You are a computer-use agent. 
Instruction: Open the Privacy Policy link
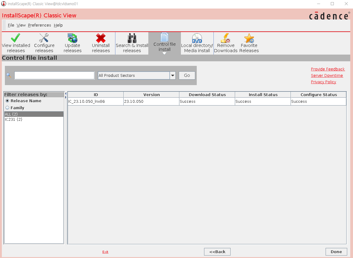coord(323,82)
